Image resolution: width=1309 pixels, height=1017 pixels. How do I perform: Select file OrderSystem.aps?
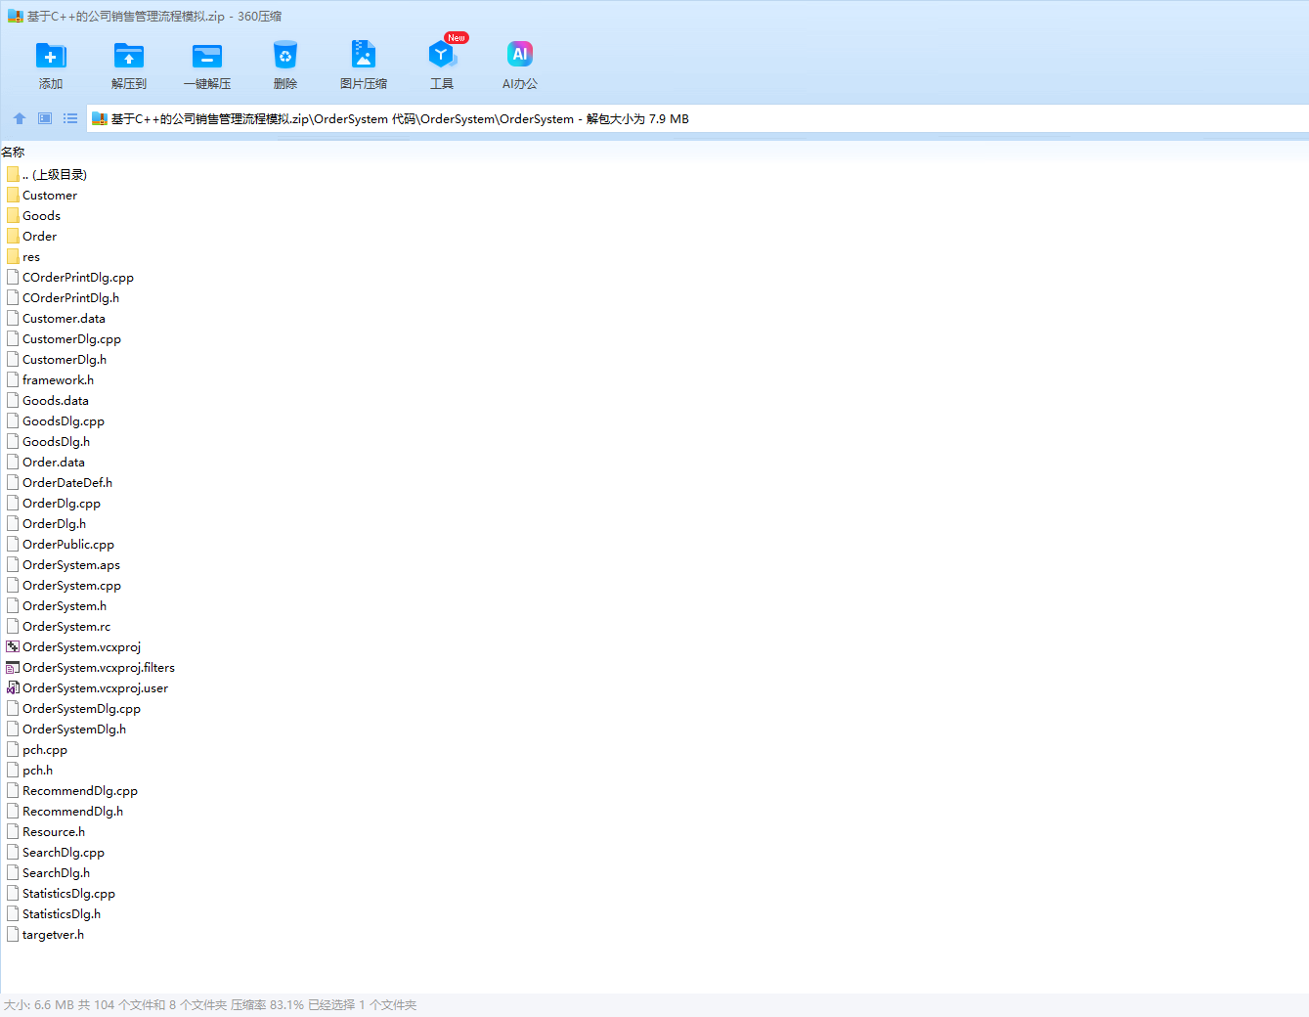(x=64, y=564)
